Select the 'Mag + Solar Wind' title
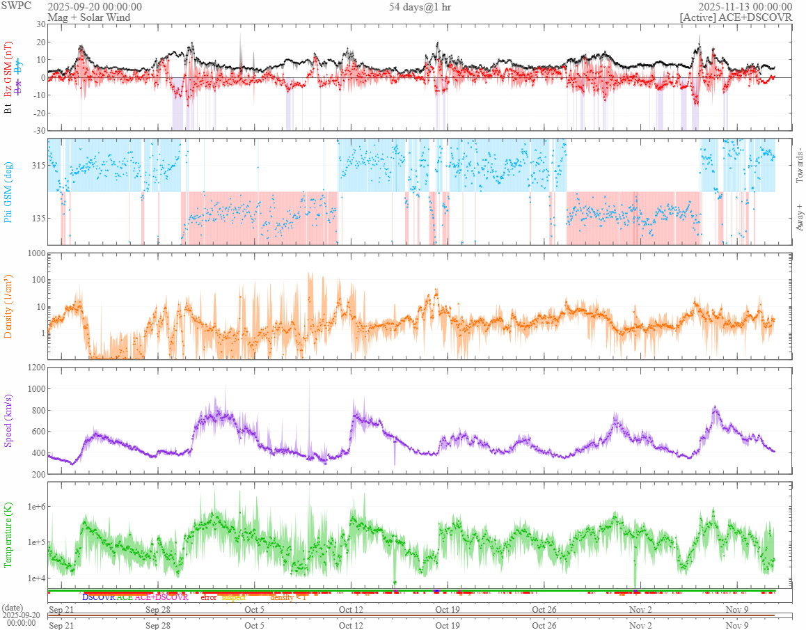 coord(89,17)
